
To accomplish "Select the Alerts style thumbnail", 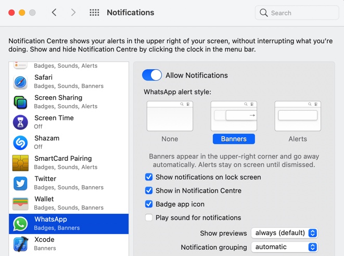I will pos(298,116).
